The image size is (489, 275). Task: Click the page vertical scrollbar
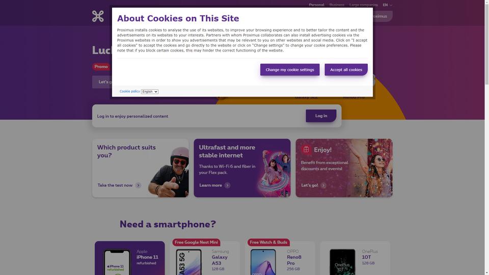pyautogui.click(x=487, y=137)
